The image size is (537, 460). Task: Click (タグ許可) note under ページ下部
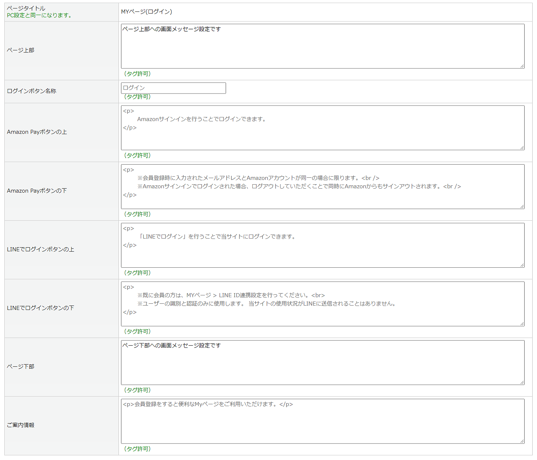pos(137,390)
